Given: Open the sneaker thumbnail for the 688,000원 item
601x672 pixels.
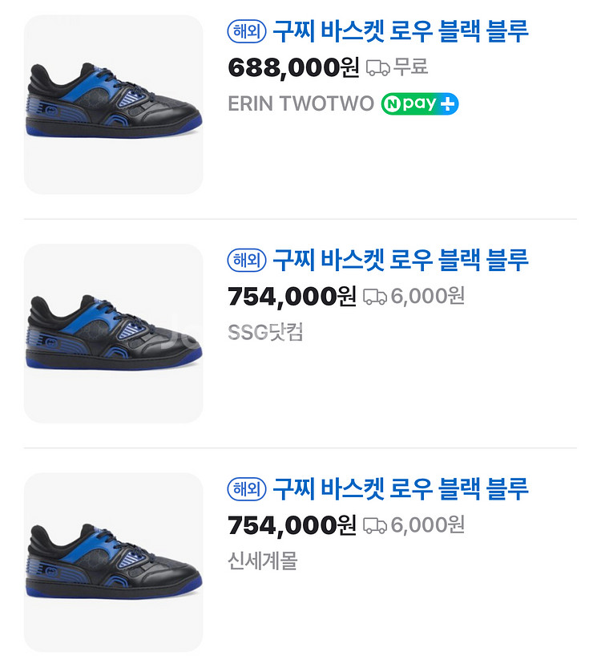Looking at the screenshot, I should (x=113, y=104).
